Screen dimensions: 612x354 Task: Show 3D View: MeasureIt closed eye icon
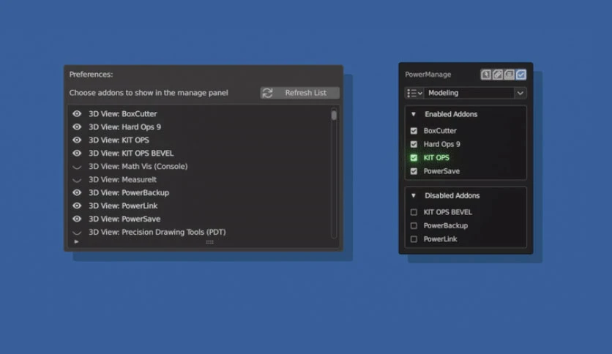[77, 180]
